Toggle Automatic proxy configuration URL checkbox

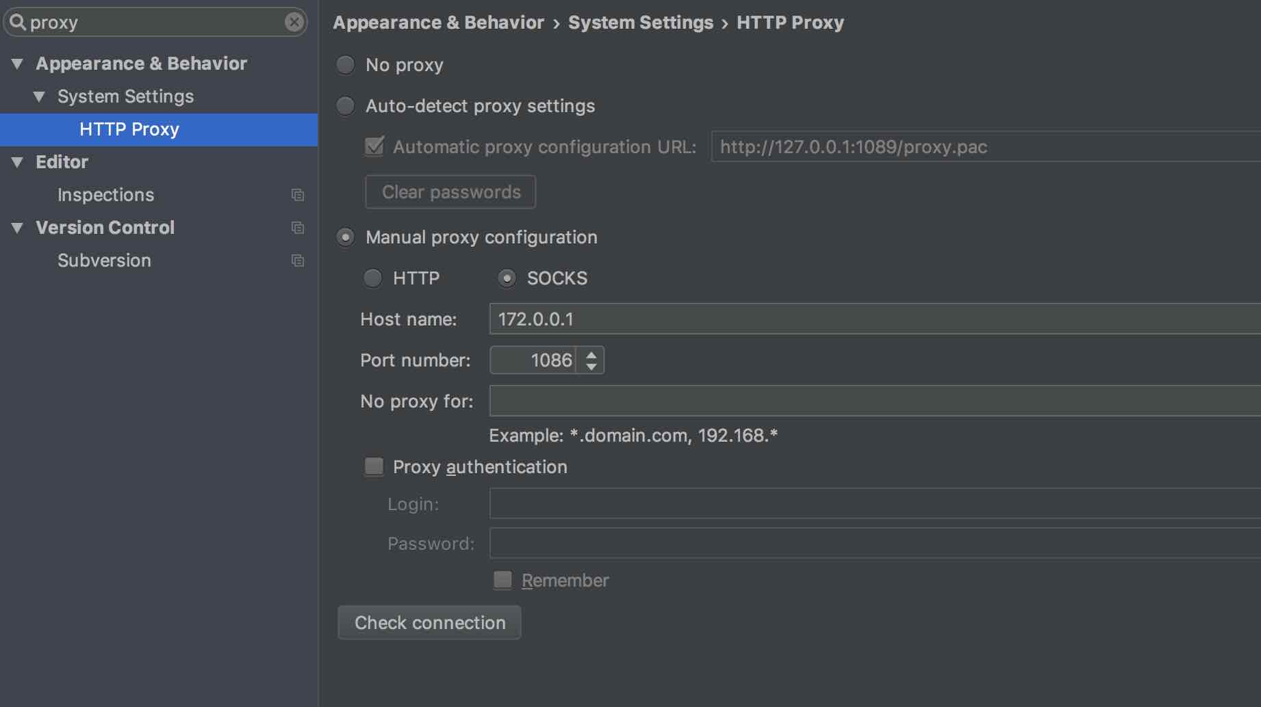tap(374, 146)
